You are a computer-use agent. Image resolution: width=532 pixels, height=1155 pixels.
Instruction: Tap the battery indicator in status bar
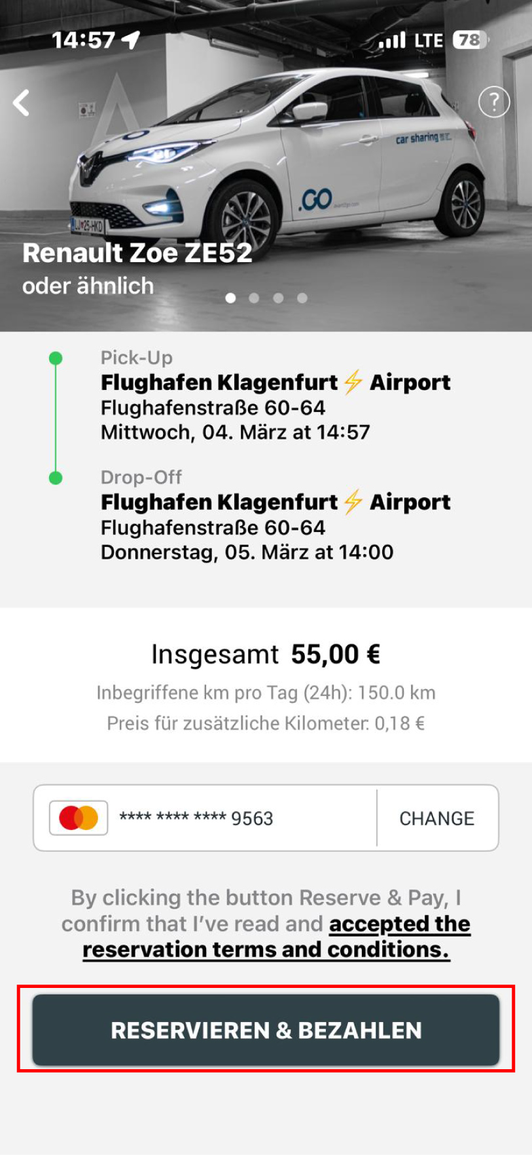pyautogui.click(x=470, y=41)
